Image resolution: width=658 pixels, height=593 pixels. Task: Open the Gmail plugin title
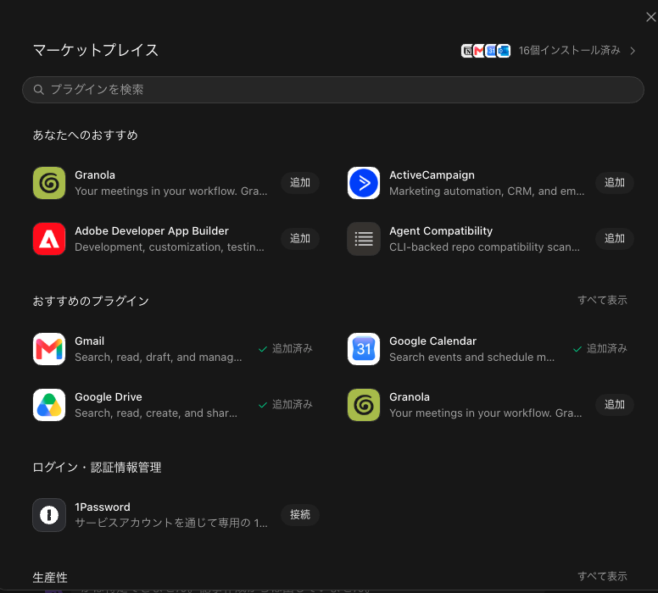(89, 341)
